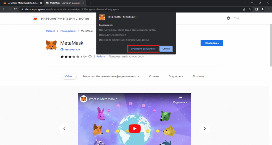Open the Chrome three-dot menu
The height and width of the screenshot is (145, 272).
(268, 9)
